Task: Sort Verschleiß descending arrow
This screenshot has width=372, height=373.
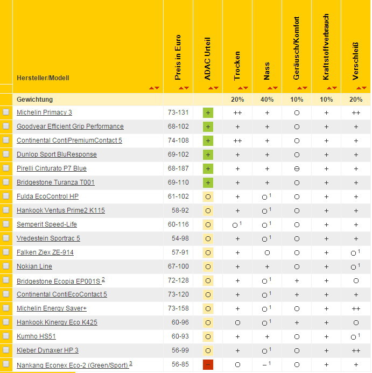Action: pos(364,88)
